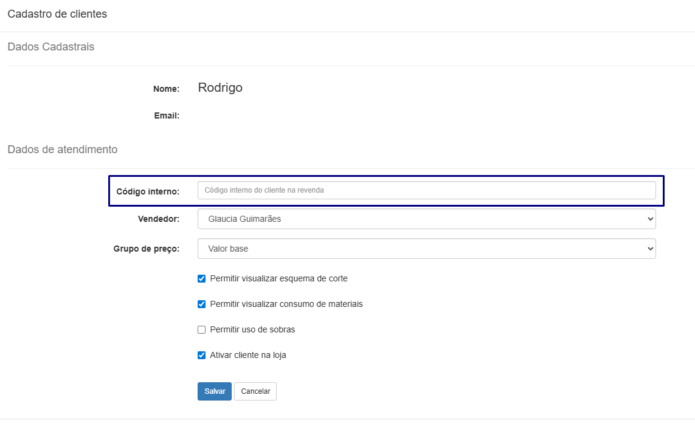Click the Cadastro de clientes page title
The height and width of the screenshot is (423, 695).
(x=57, y=14)
